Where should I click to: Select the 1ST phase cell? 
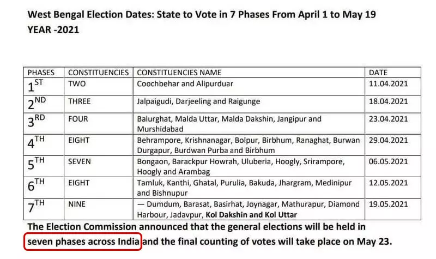(44, 87)
